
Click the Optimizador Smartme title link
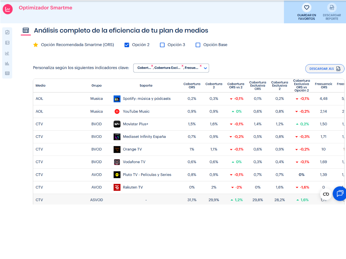[46, 8]
